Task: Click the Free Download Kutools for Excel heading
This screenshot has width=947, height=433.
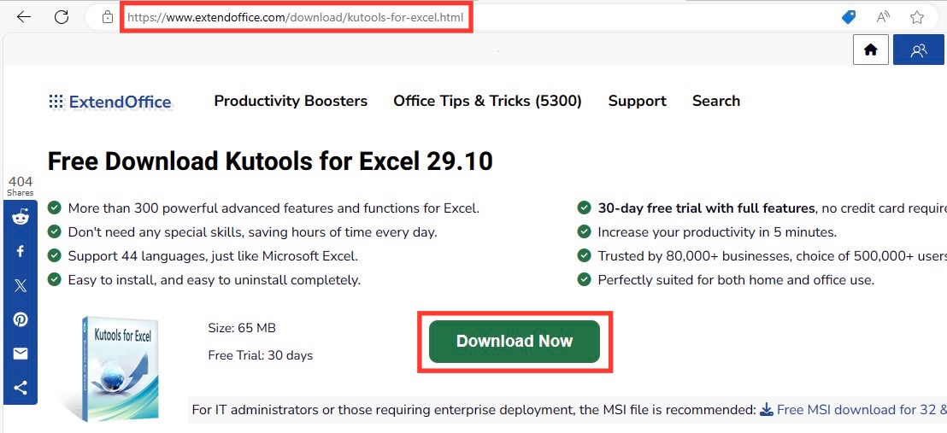Action: pyautogui.click(x=270, y=162)
